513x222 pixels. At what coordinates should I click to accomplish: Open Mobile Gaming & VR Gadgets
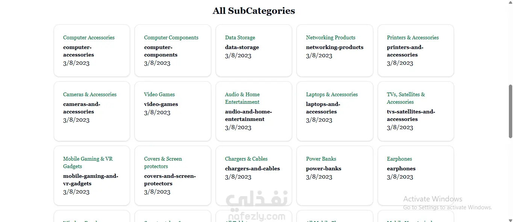pyautogui.click(x=88, y=162)
